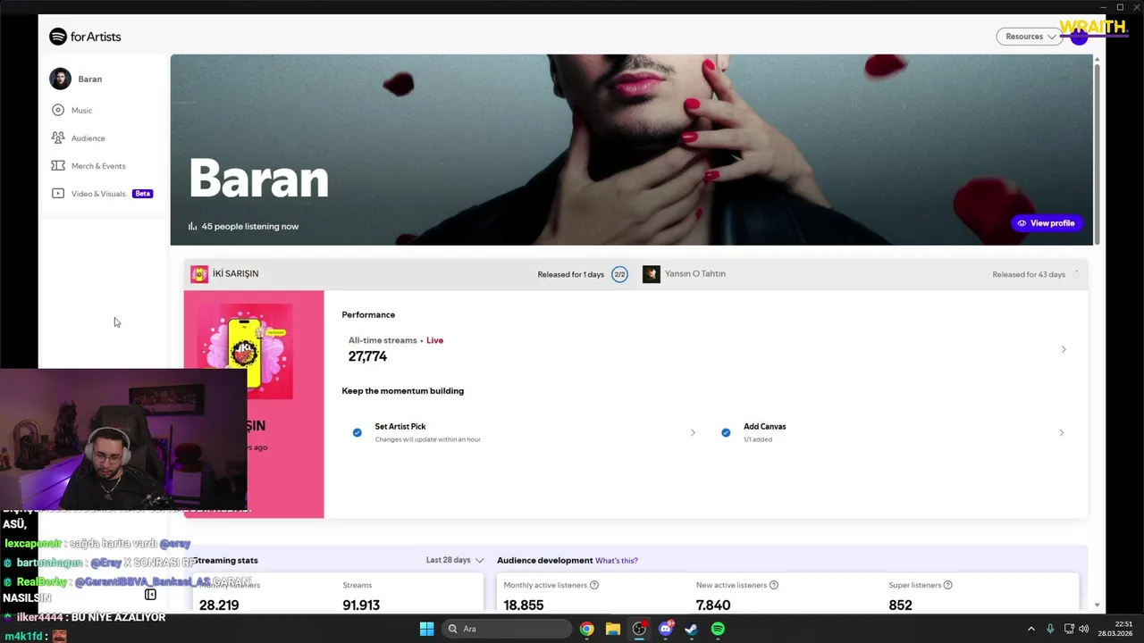Click Super listeners info icon
This screenshot has width=1144, height=643.
coord(948,585)
